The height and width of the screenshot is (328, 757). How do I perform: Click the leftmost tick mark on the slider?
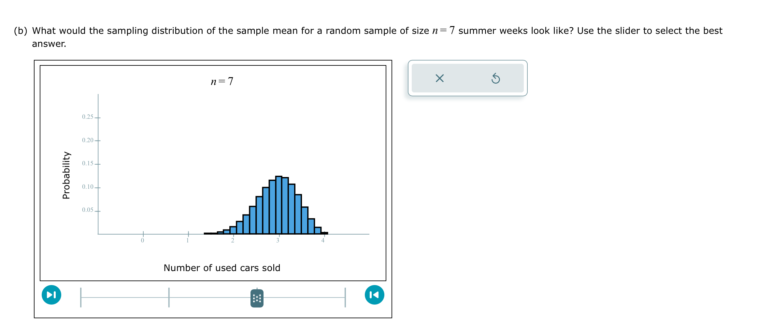pos(81,297)
